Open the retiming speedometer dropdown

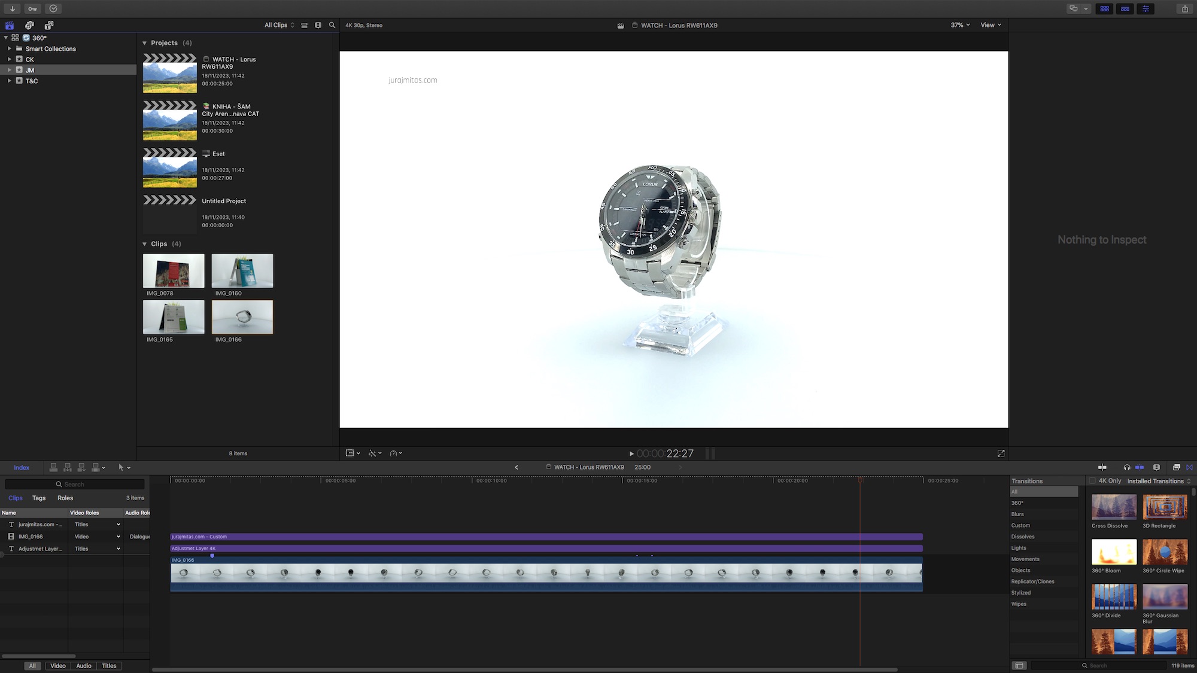point(396,453)
